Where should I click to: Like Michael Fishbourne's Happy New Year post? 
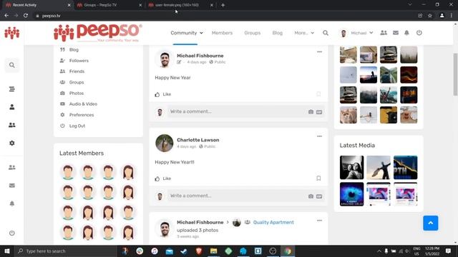(x=163, y=94)
